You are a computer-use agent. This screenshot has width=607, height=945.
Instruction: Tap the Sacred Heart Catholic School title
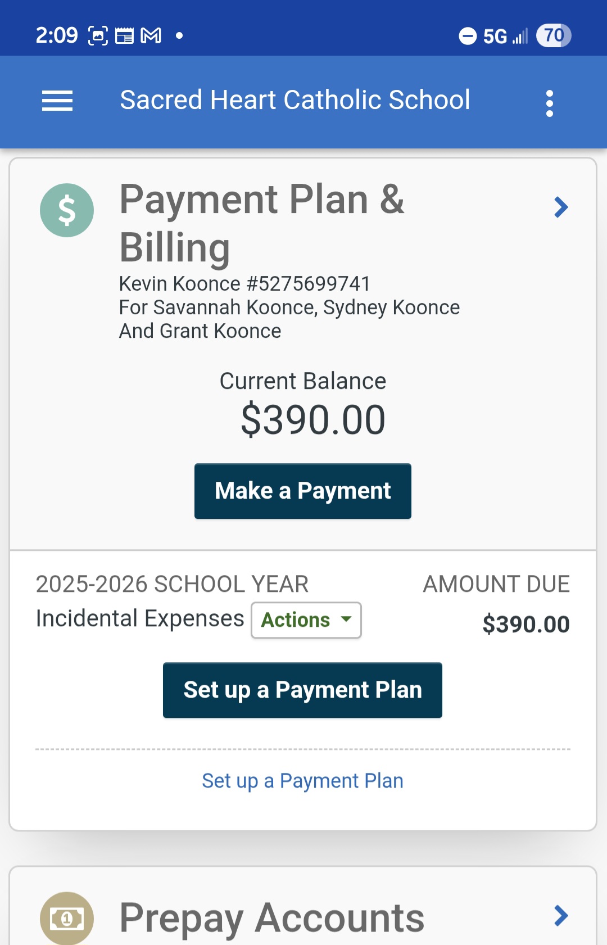pos(295,100)
